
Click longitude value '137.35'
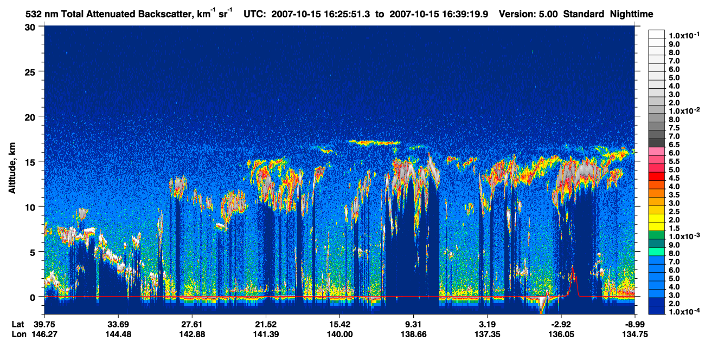click(487, 334)
